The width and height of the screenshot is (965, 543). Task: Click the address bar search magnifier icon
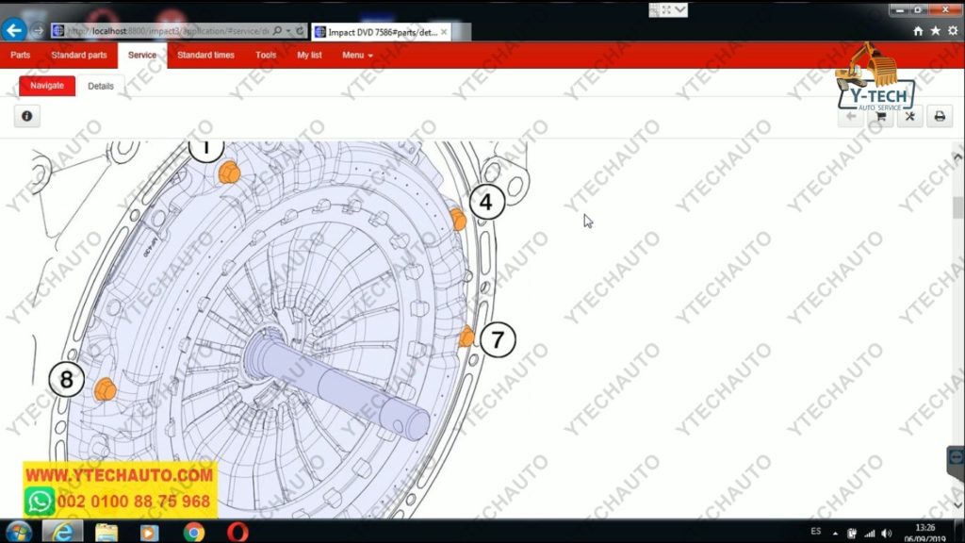click(278, 30)
